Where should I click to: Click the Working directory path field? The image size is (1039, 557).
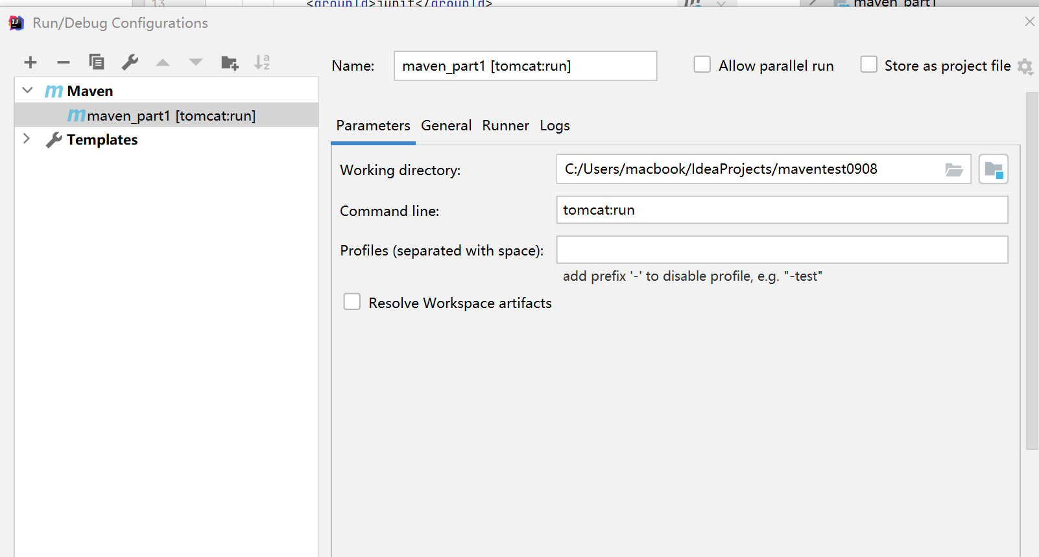763,169
